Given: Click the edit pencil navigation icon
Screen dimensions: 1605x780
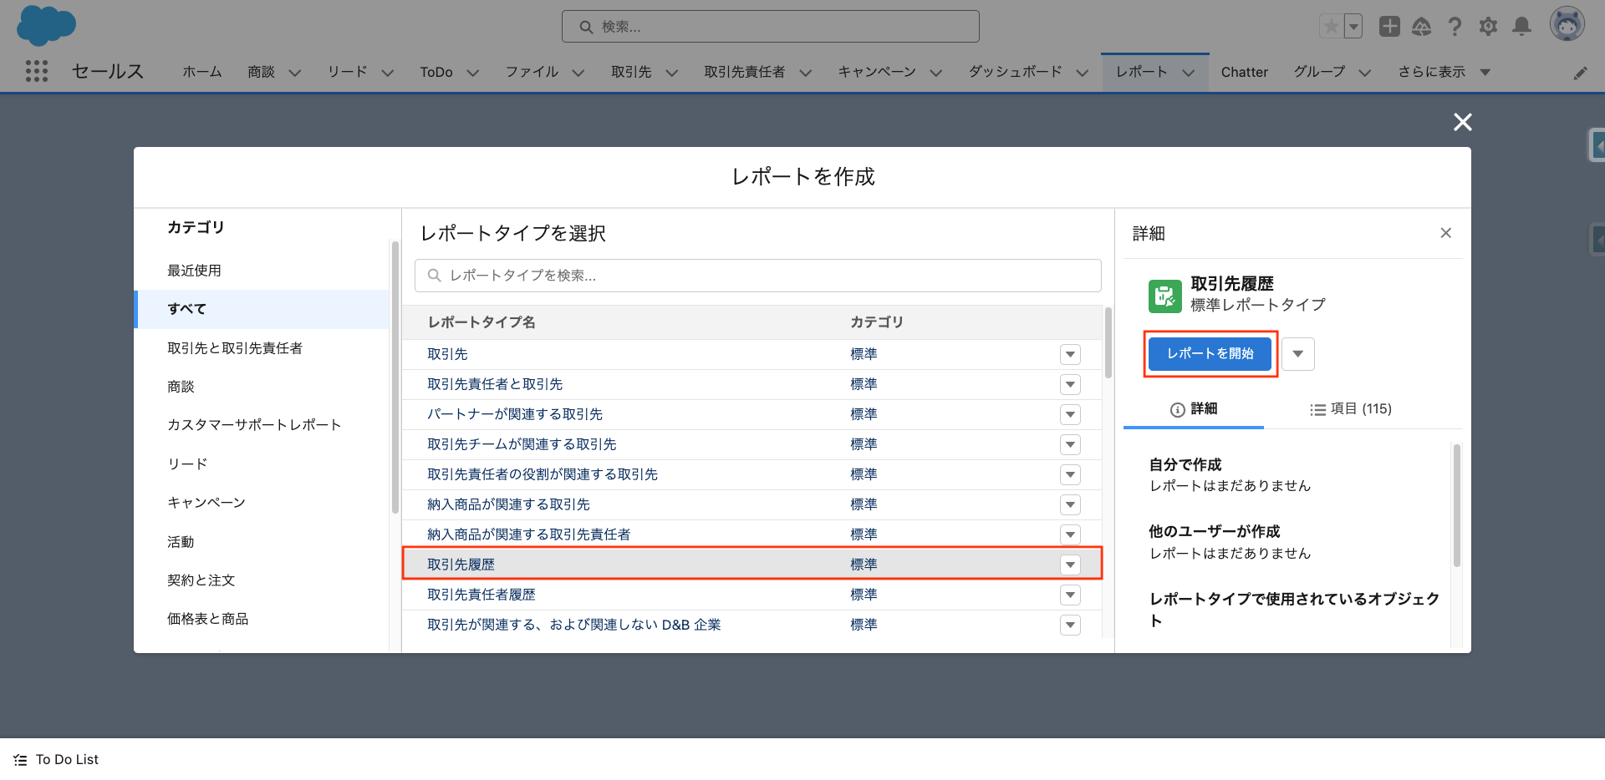Looking at the screenshot, I should click(x=1582, y=72).
